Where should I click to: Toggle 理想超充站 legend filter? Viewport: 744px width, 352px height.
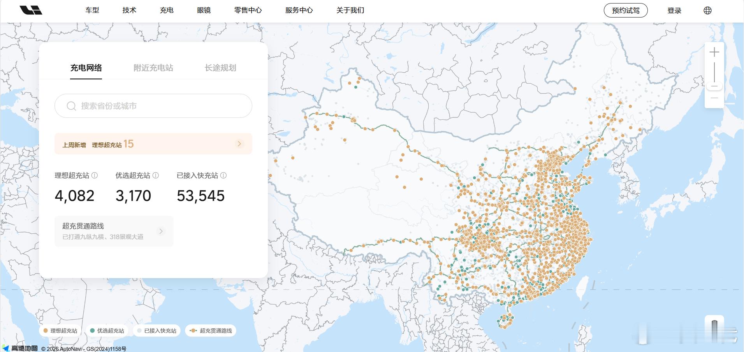(60, 331)
